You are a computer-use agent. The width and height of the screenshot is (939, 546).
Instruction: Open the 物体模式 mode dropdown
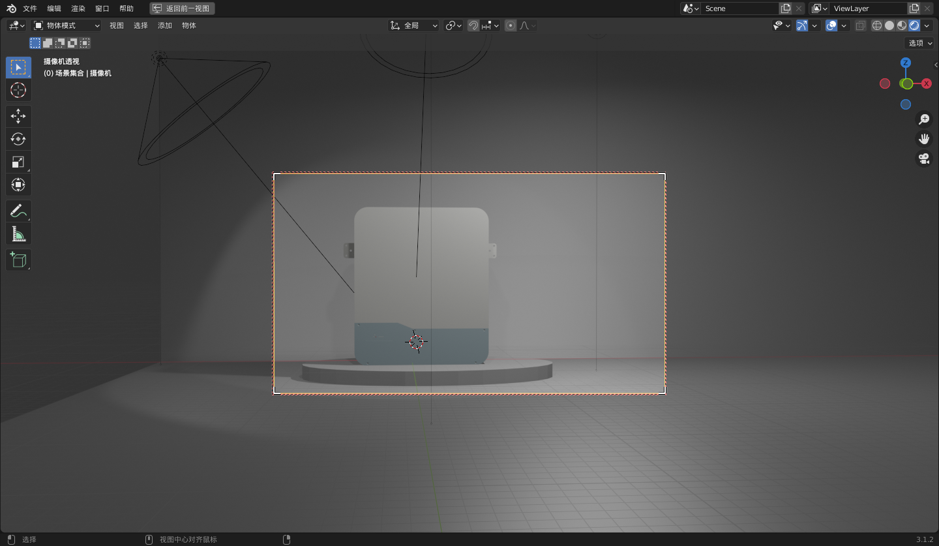pos(67,25)
